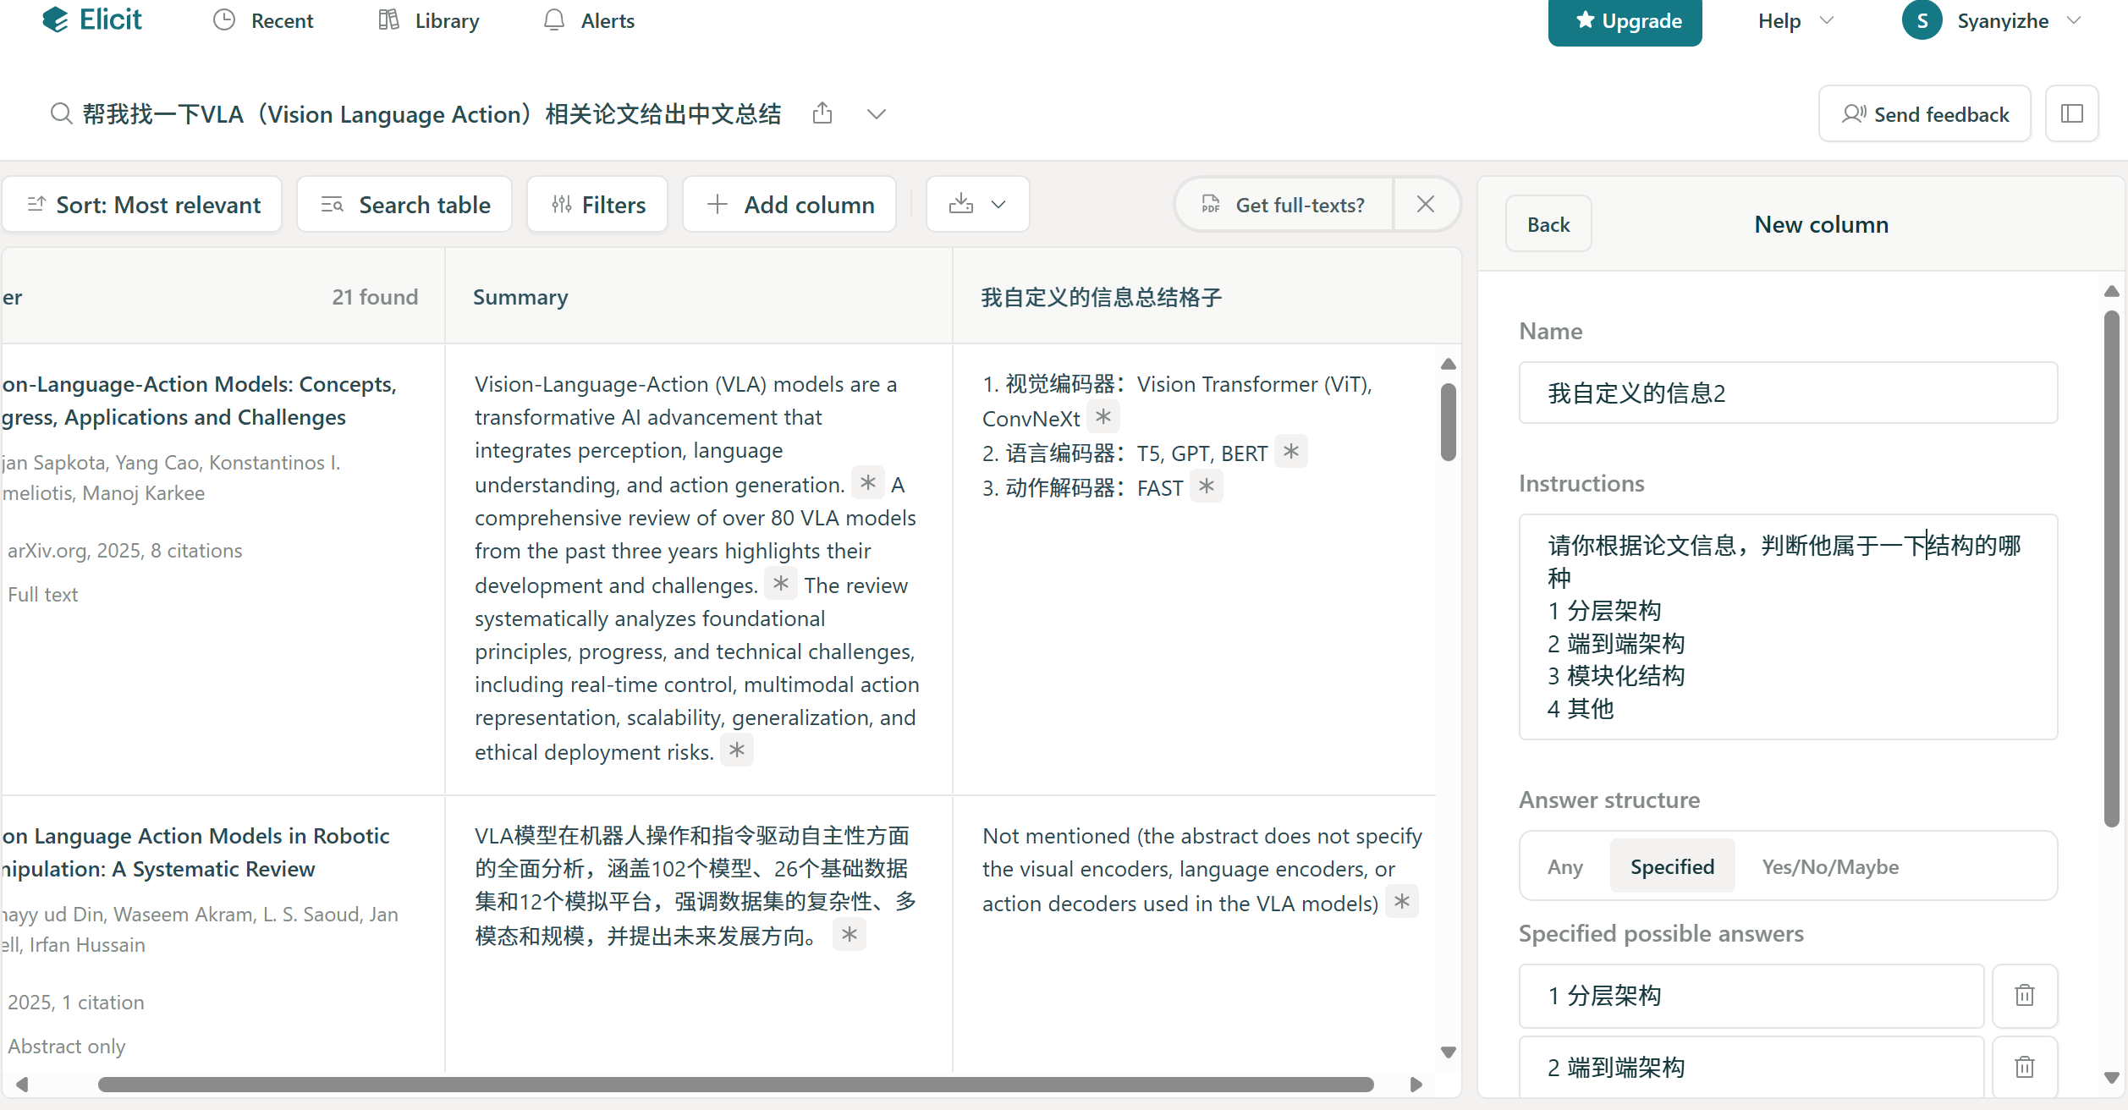
Task: Click the download export icon
Action: click(961, 204)
